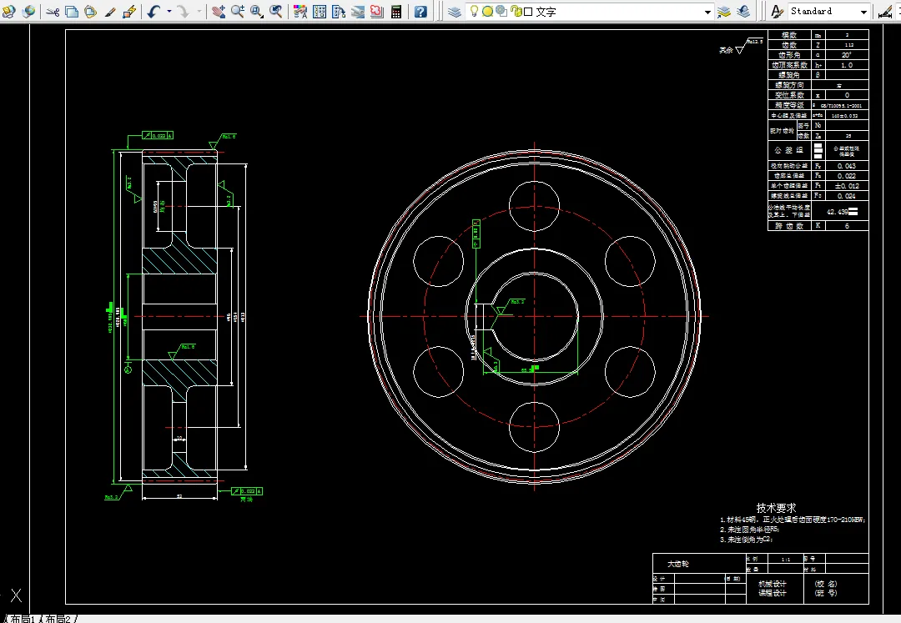Open the Text Style manager icon

coord(777,12)
